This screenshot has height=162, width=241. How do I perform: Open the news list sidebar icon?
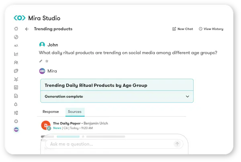(16, 88)
